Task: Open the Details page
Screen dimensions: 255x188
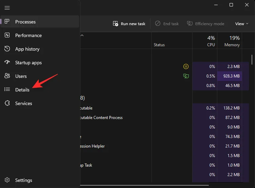Action: (22, 90)
